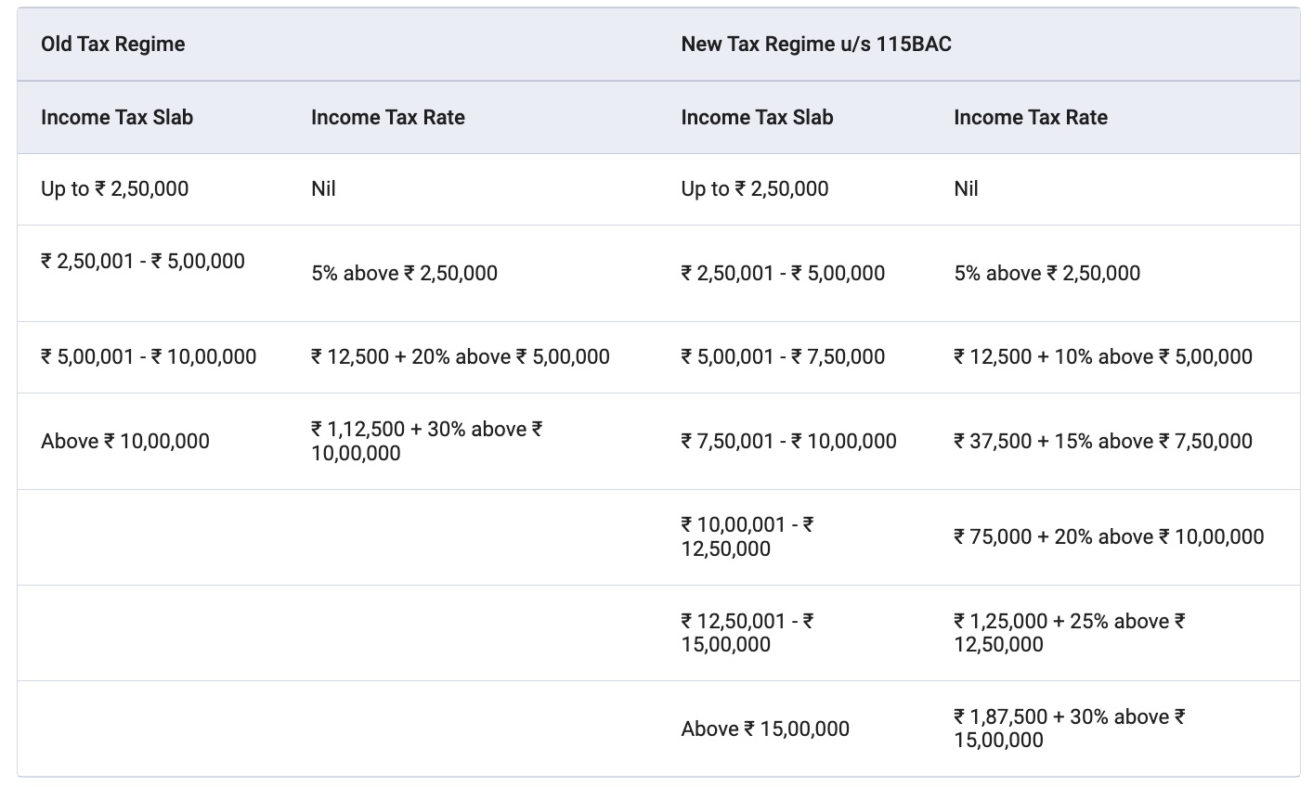Viewport: 1313px width, 787px height.
Task: Click rate "₹ 75,000 + 20% above ₹ 10,00,000"
Action: pos(1109,536)
